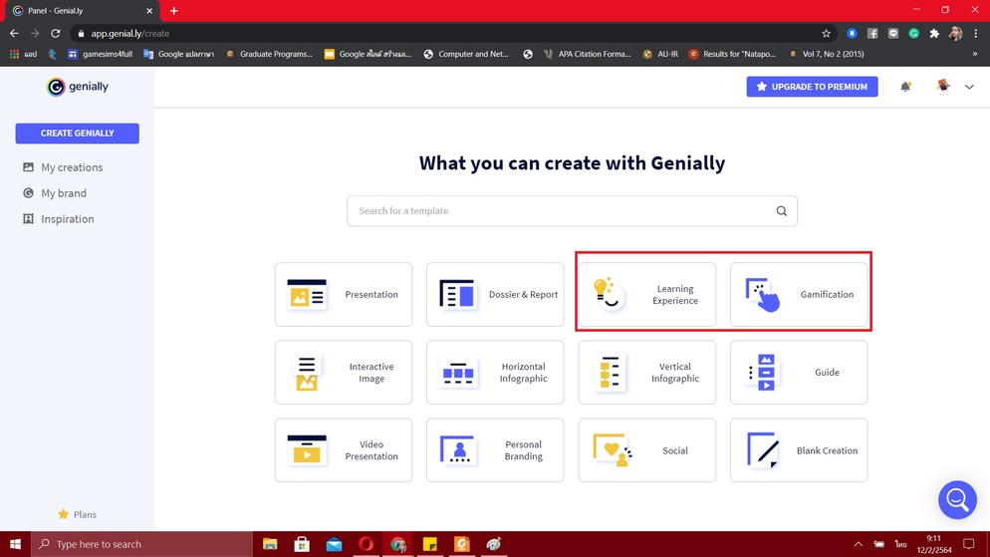Show hidden system tray icons
990x557 pixels.
click(859, 544)
